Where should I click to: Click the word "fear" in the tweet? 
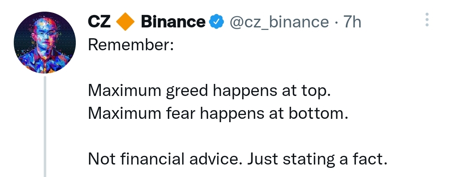[x=180, y=114]
